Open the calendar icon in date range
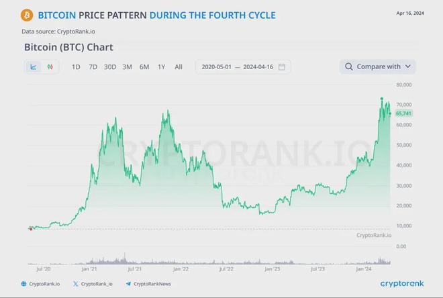This screenshot has width=443, height=298. 282,67
